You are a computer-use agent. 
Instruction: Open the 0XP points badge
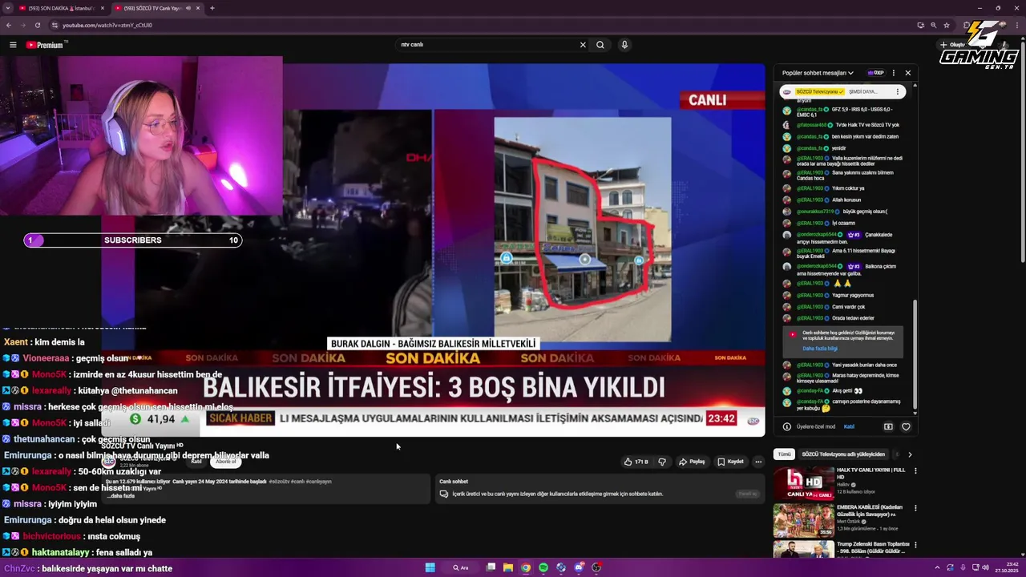pyautogui.click(x=875, y=73)
